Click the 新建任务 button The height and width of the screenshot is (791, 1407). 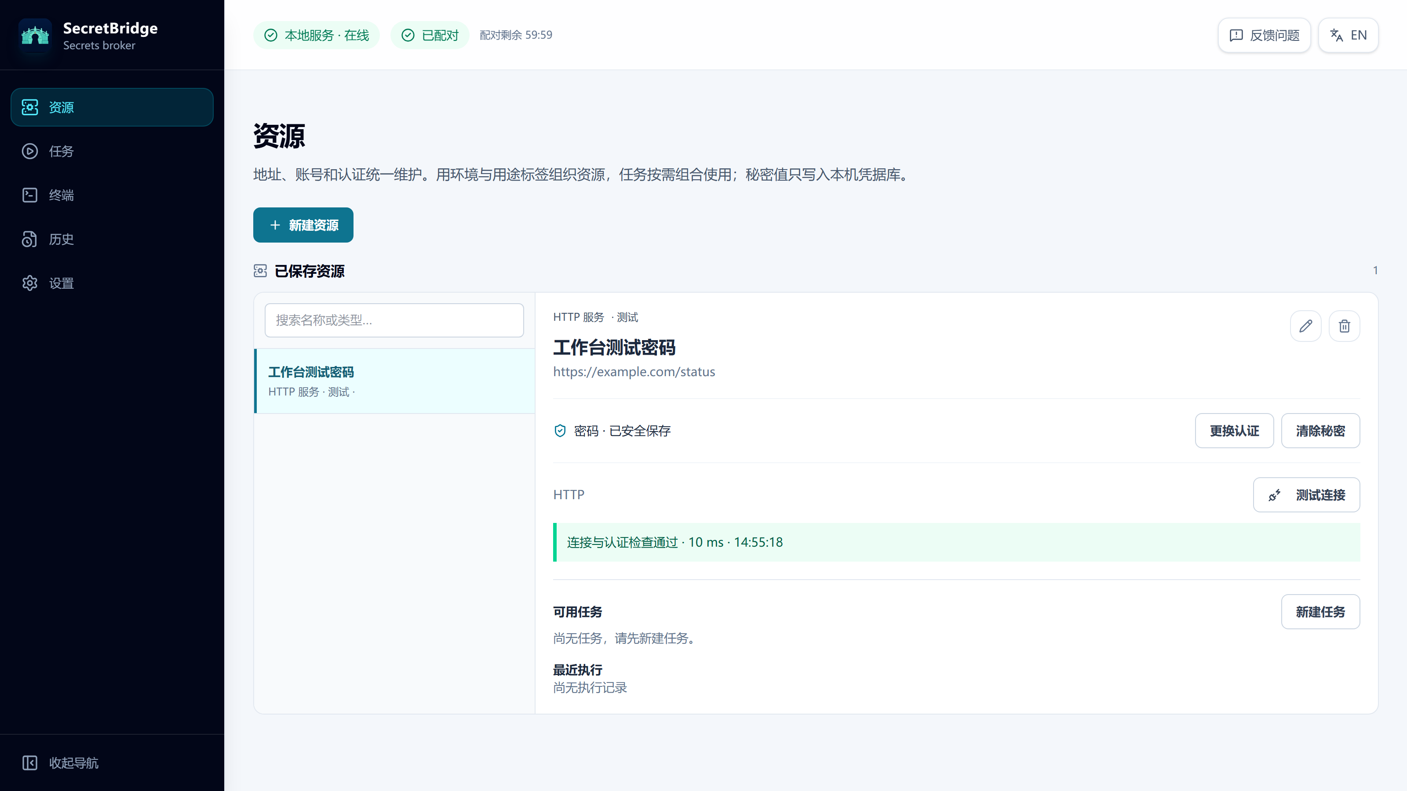pyautogui.click(x=1320, y=611)
